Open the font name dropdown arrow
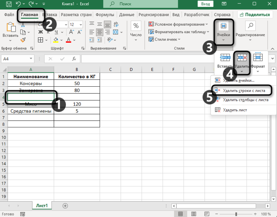Image resolution: width=277 pixels, height=217 pixels. click(66, 25)
